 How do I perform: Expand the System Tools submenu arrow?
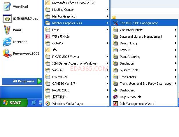tap(176, 70)
